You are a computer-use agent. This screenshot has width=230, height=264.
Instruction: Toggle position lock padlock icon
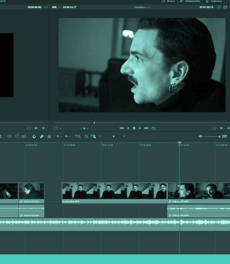coord(49,136)
